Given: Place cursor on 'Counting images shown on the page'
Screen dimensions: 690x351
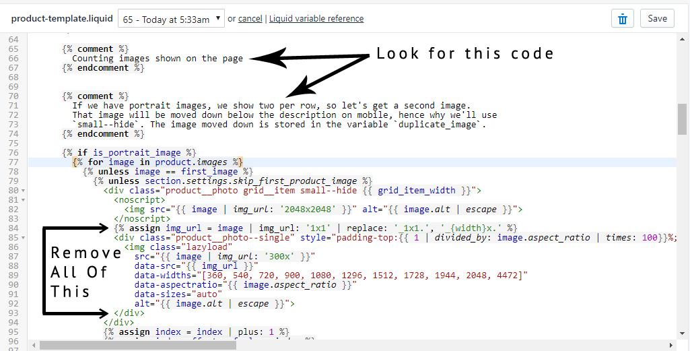Looking at the screenshot, I should point(157,58).
